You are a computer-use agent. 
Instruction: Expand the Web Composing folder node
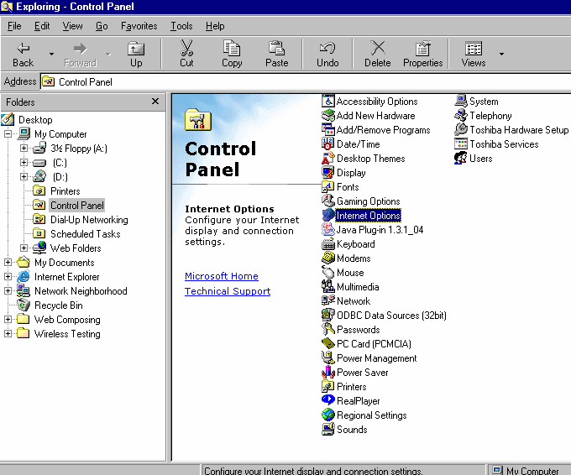pos(8,319)
